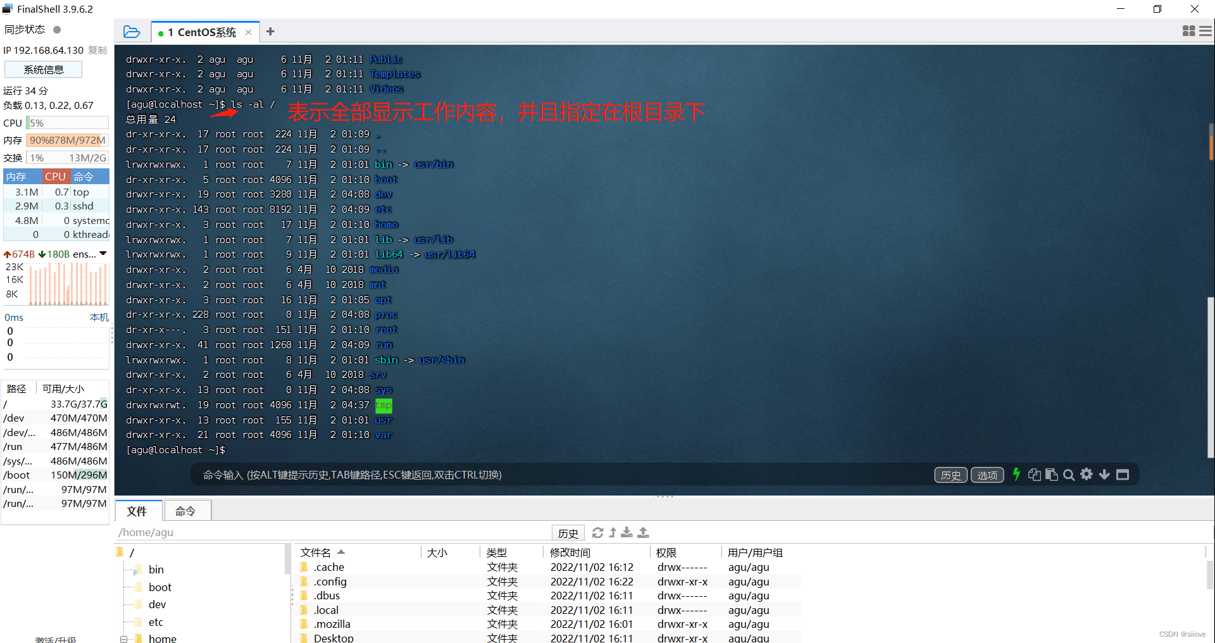Open file path 历史 button
1215x643 pixels.
point(568,534)
